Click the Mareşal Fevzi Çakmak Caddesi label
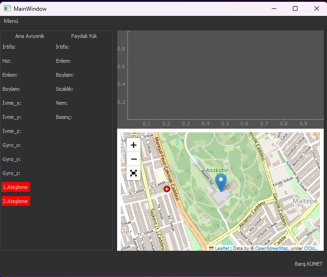This screenshot has width=327, height=277. [x=167, y=169]
